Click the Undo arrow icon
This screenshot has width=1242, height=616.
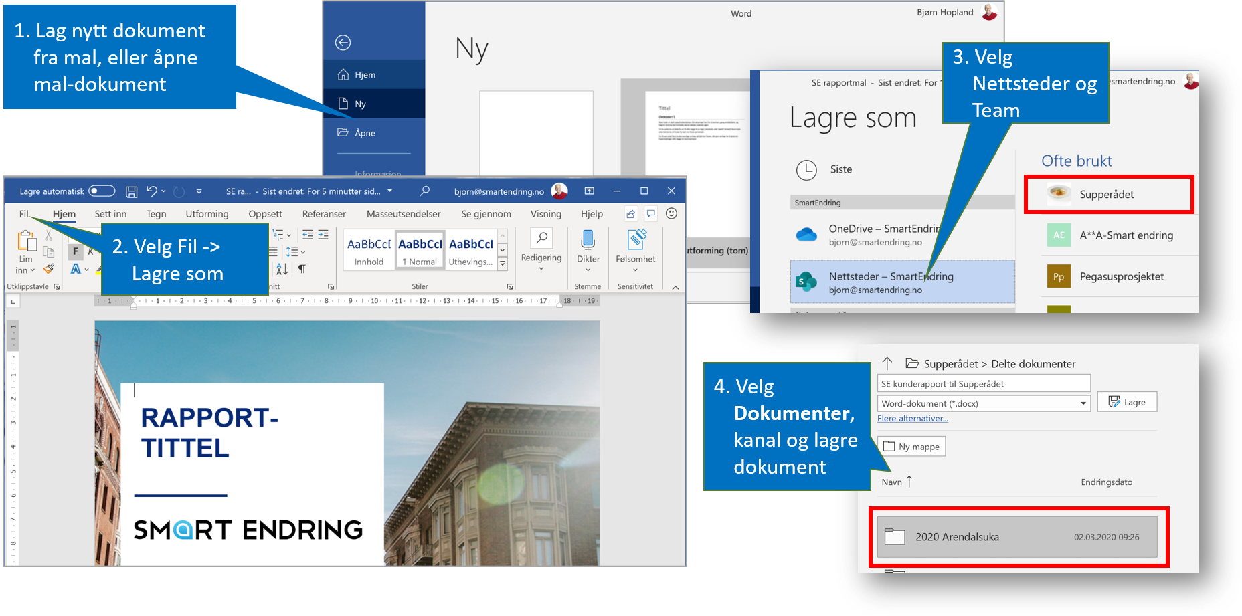[x=152, y=191]
